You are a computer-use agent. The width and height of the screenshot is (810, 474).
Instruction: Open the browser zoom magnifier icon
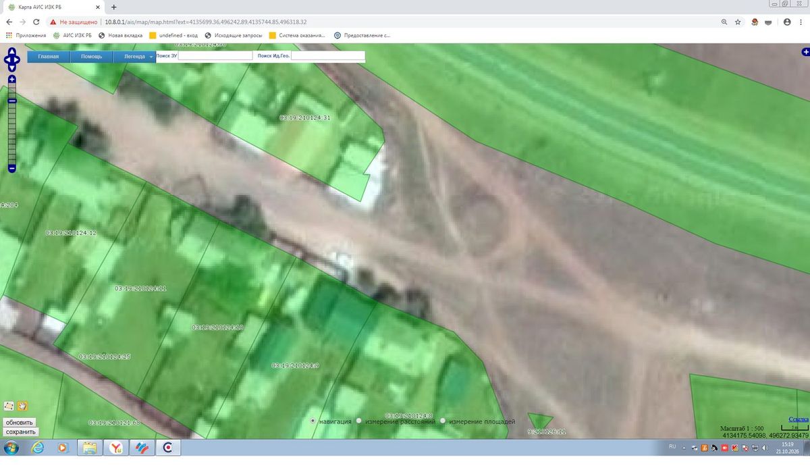[724, 22]
